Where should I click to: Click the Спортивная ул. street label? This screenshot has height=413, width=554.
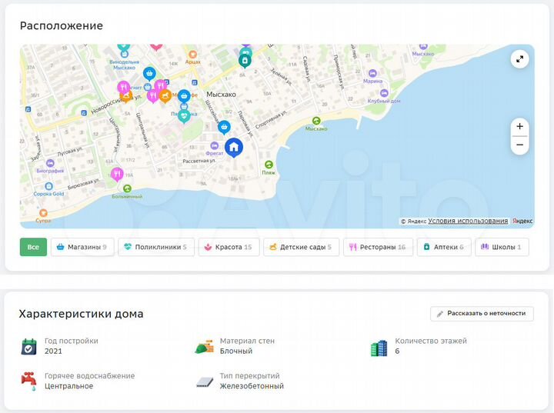270,118
